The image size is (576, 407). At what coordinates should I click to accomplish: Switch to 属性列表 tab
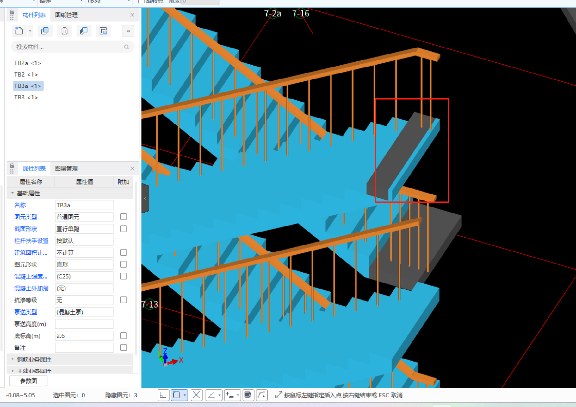(34, 169)
